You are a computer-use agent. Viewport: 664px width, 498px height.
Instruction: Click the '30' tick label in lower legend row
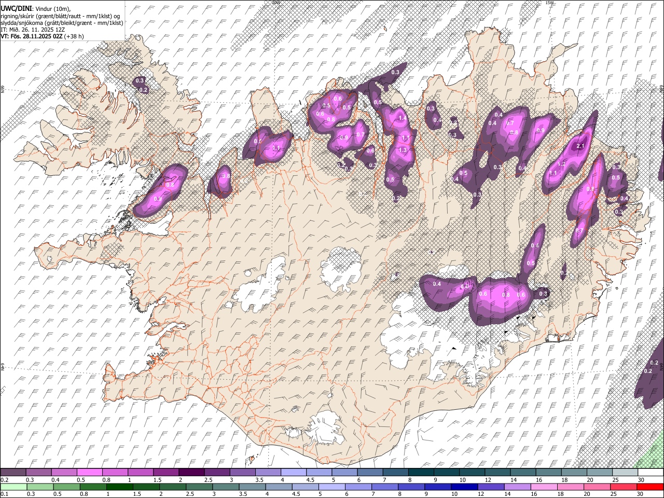pyautogui.click(x=640, y=494)
